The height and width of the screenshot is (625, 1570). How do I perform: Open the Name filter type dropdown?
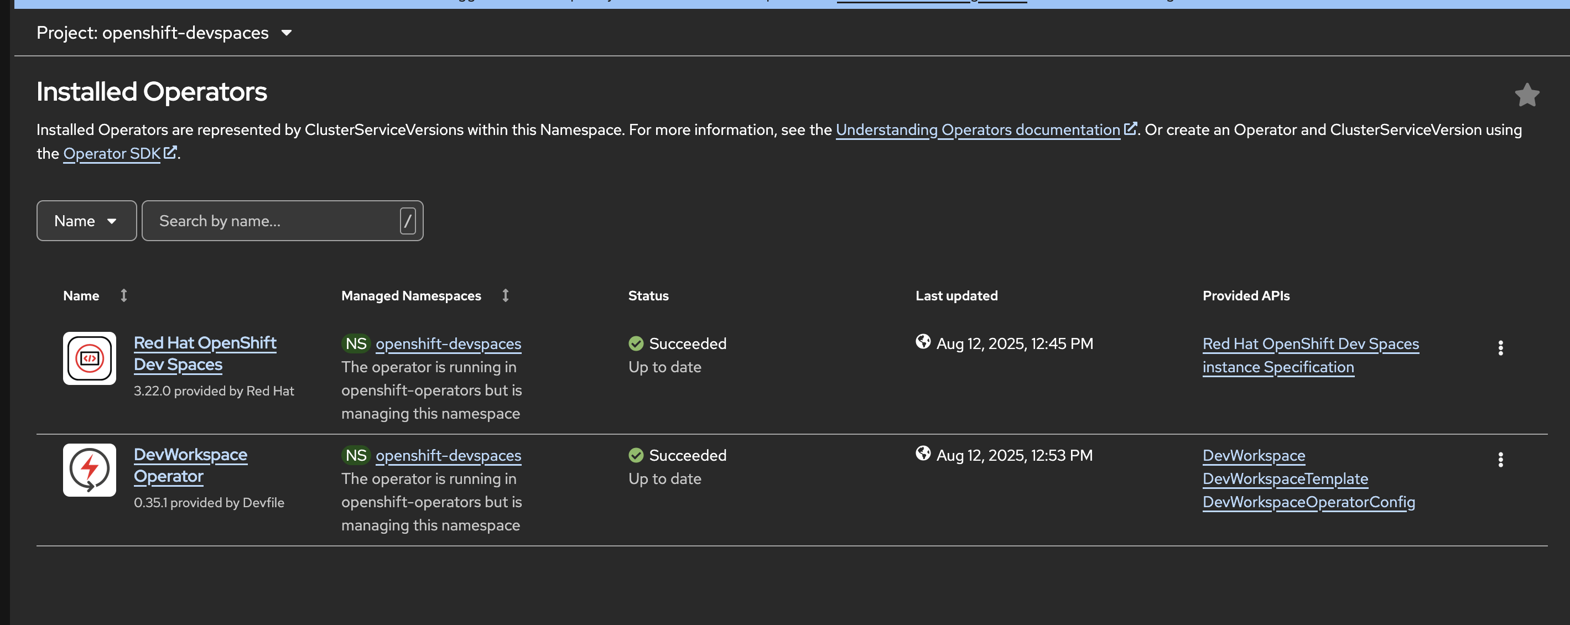tap(86, 221)
